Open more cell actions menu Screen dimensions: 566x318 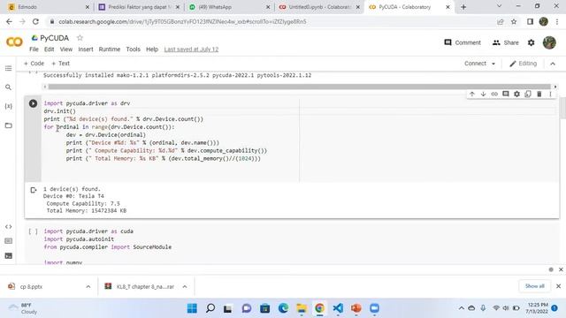tap(550, 95)
